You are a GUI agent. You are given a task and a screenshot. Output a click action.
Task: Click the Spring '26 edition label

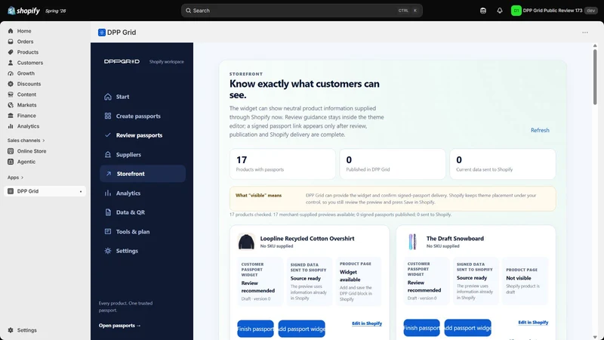(x=55, y=11)
